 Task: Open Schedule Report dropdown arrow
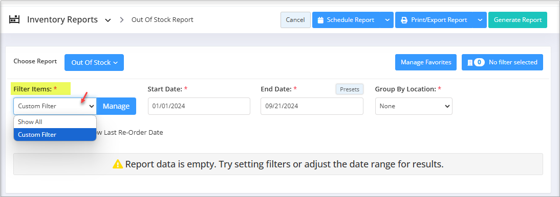pos(387,20)
